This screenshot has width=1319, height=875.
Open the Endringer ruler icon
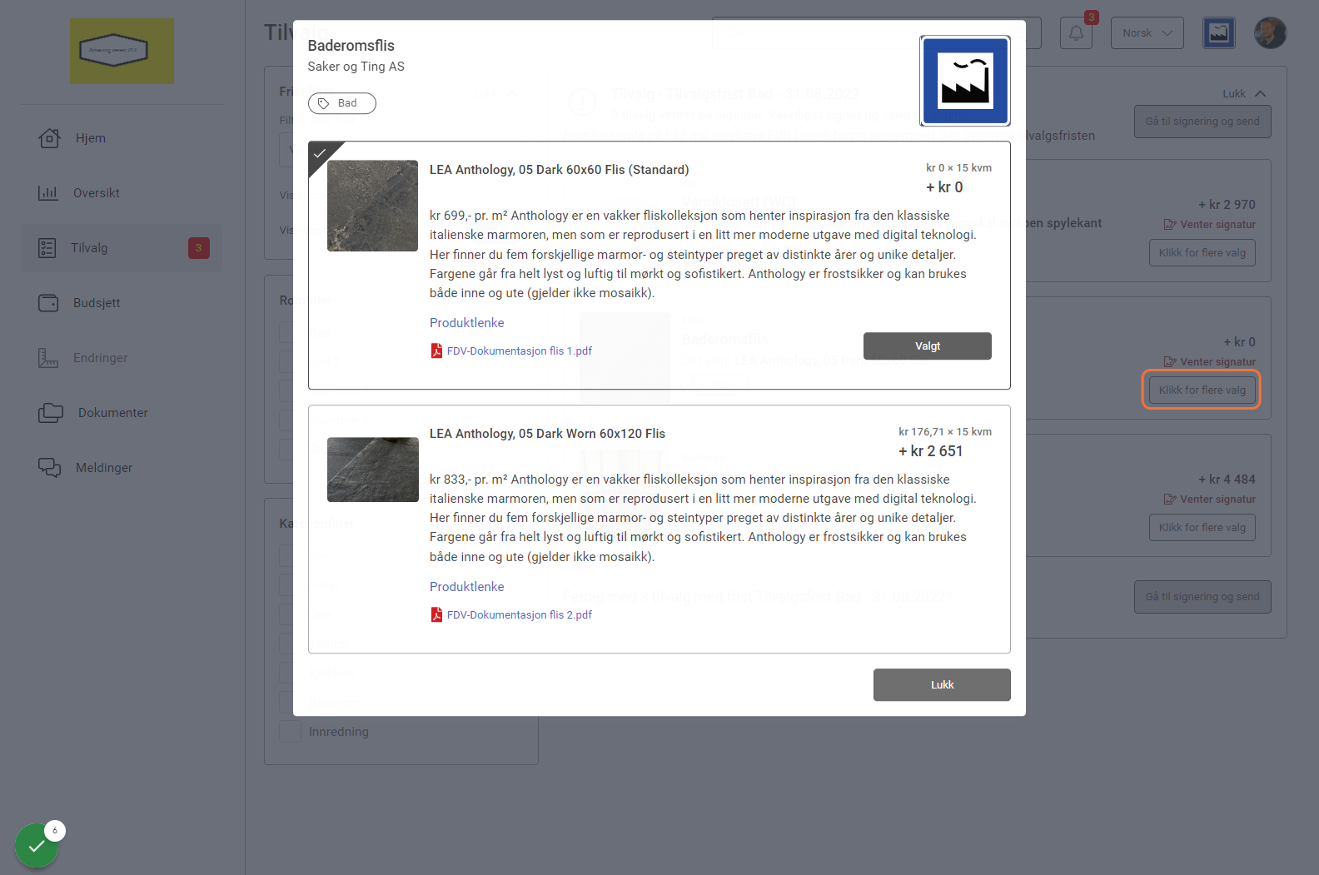tap(48, 358)
